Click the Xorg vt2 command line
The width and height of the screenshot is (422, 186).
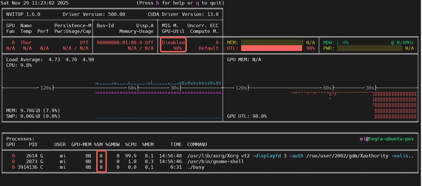301,156
